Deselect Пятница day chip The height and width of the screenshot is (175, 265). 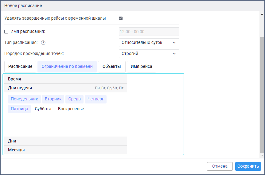[x=19, y=109]
